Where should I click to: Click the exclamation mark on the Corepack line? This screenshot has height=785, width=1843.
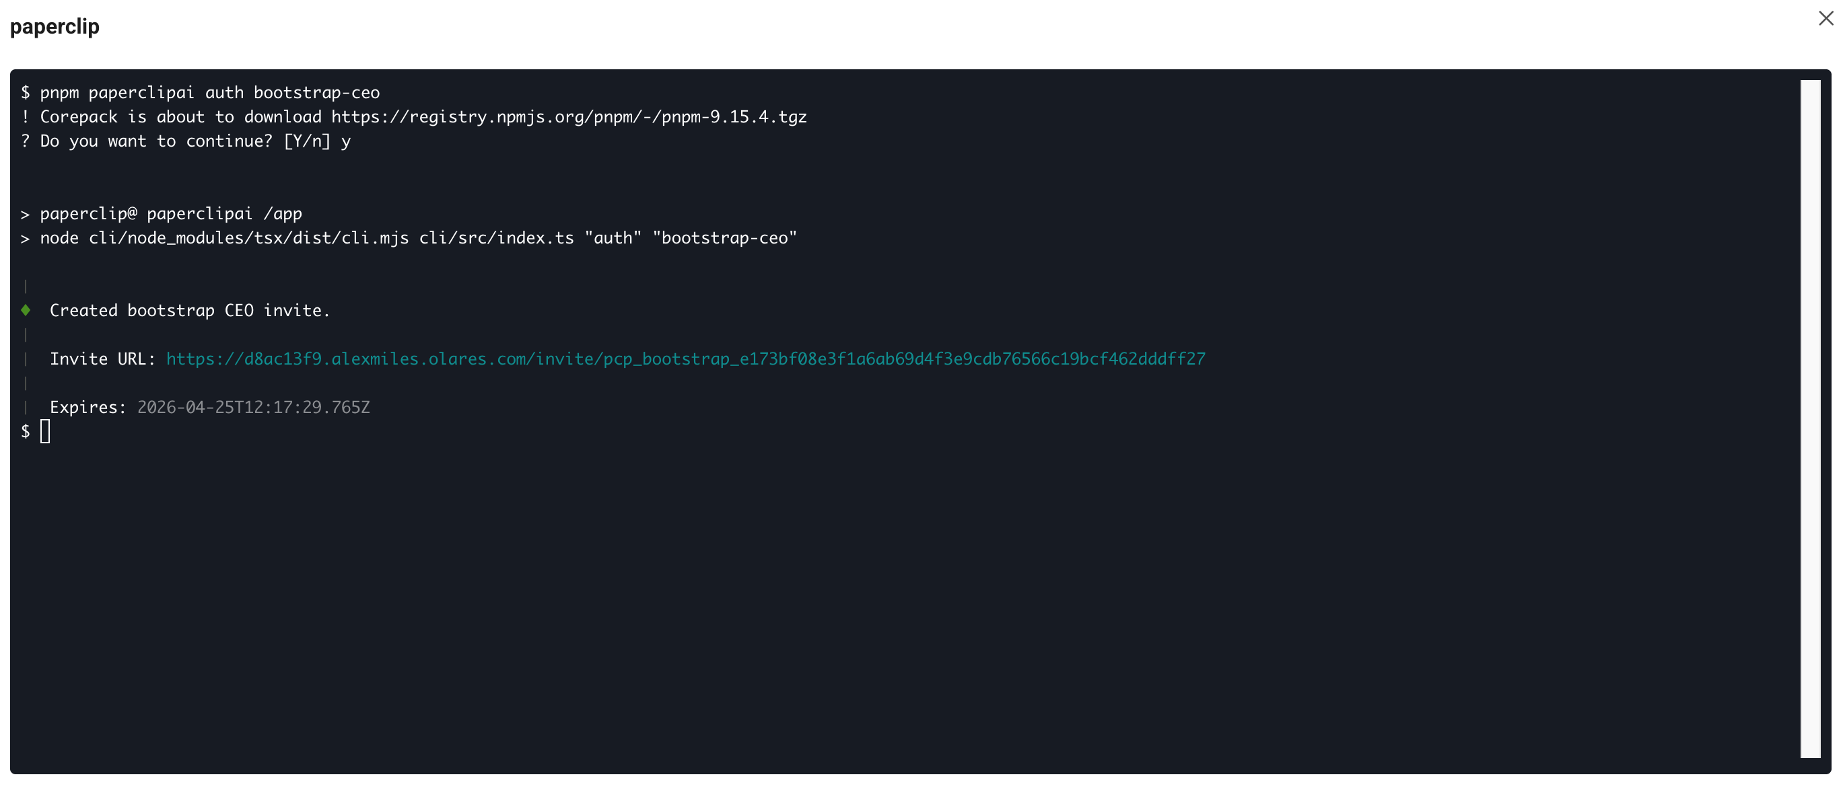click(25, 116)
